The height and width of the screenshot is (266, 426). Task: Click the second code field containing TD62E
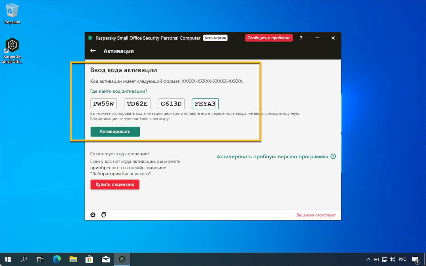[x=137, y=104]
